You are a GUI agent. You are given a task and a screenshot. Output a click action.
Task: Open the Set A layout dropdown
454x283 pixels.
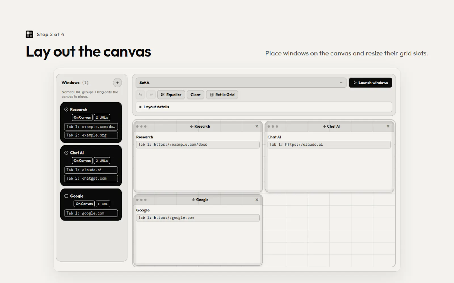point(241,83)
